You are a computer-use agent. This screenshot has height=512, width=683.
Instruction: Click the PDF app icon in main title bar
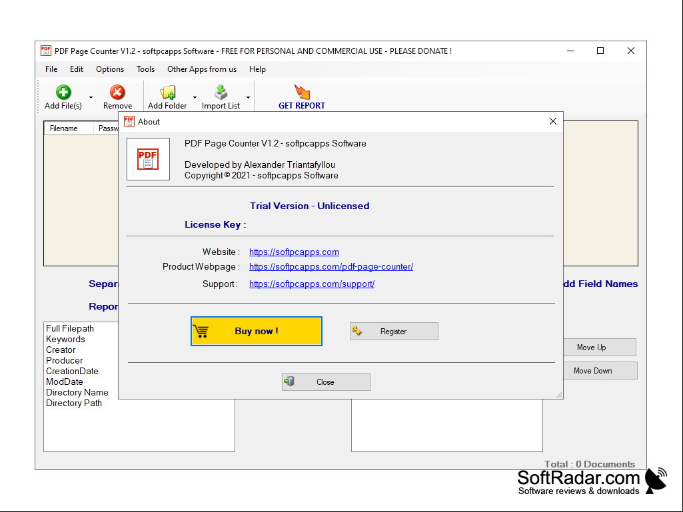46,51
